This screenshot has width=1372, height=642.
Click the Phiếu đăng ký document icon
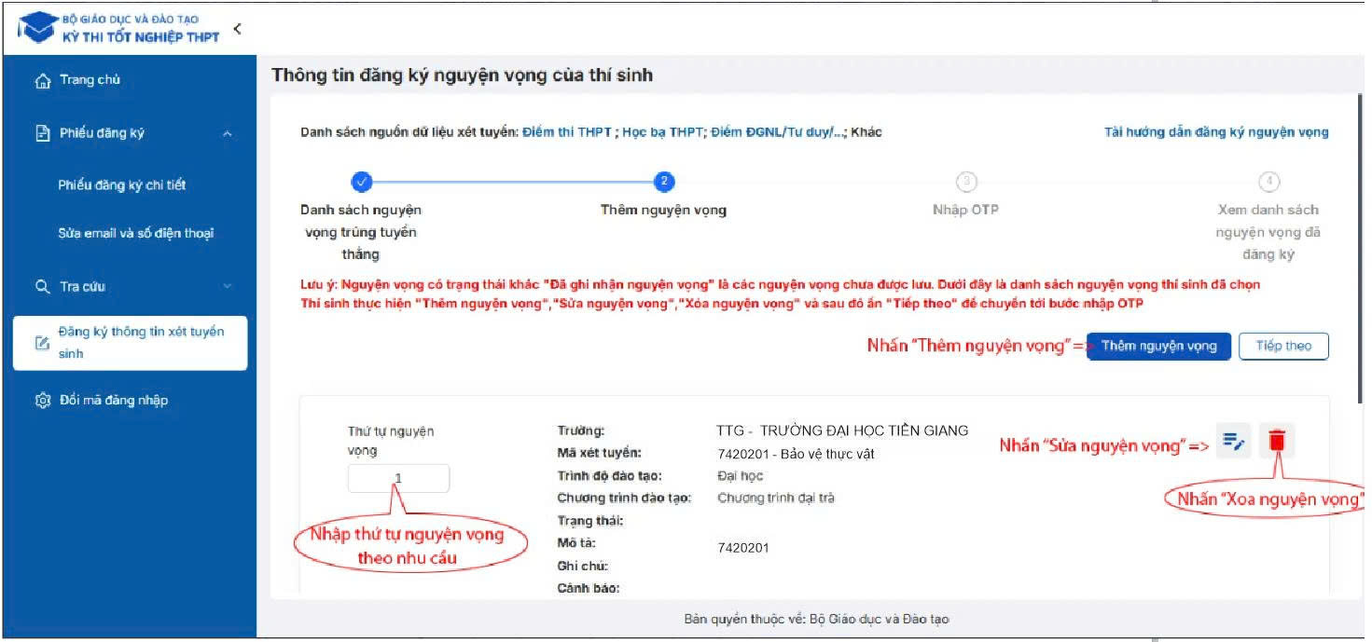(x=42, y=133)
